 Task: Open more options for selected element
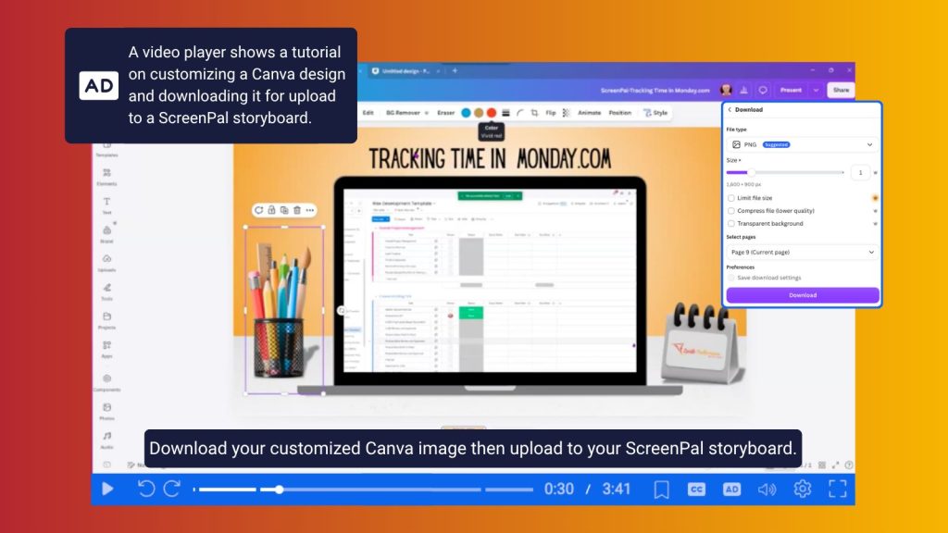[310, 210]
